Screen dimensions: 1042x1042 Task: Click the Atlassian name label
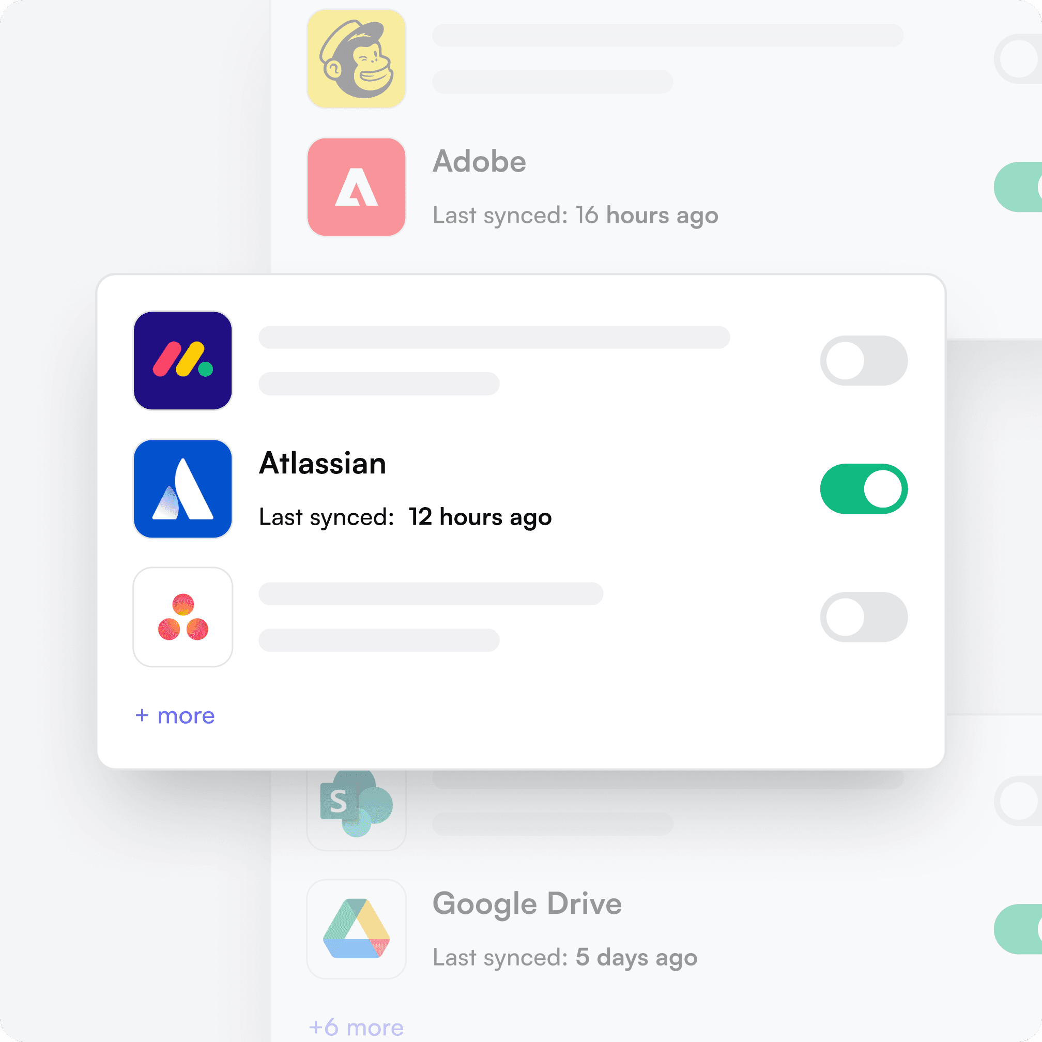323,463
